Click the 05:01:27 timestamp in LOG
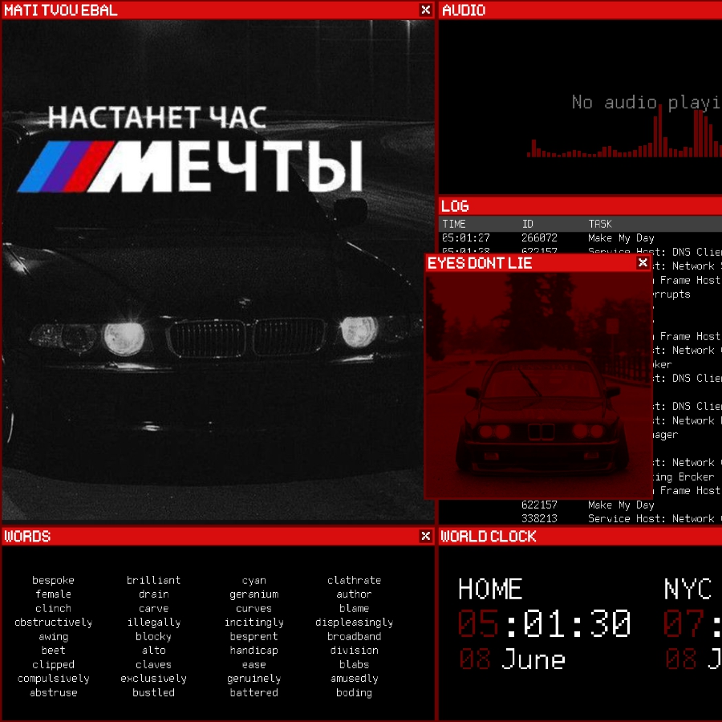 466,238
